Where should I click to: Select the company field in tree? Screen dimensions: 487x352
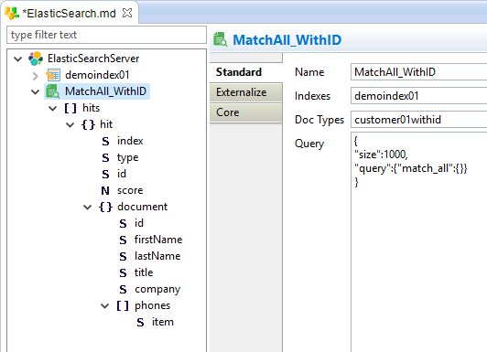pyautogui.click(x=157, y=289)
